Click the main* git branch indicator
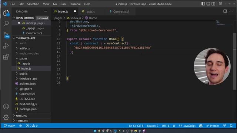Viewport: 237px width, 133px height. click(x=10, y=126)
